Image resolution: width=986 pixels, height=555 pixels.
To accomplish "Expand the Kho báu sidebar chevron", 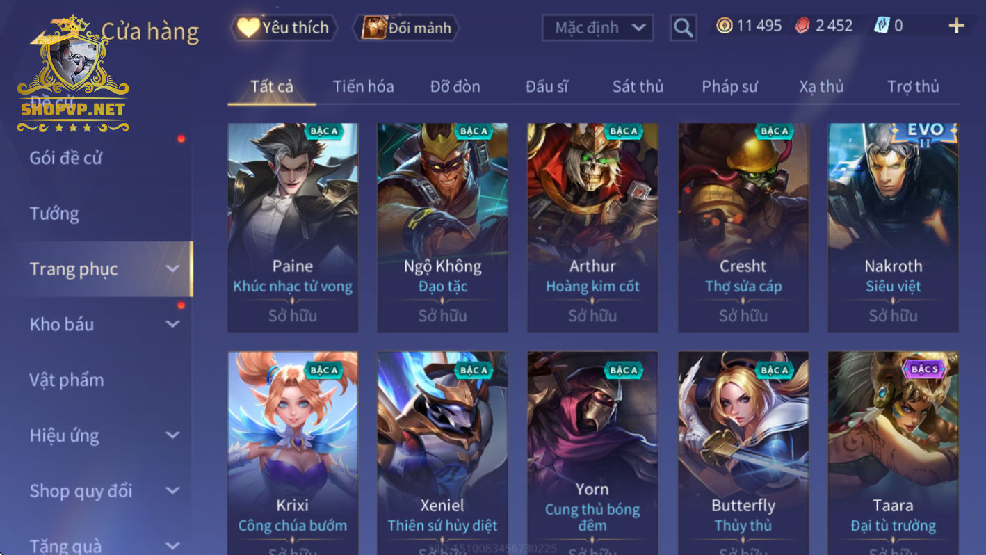I will 172,324.
